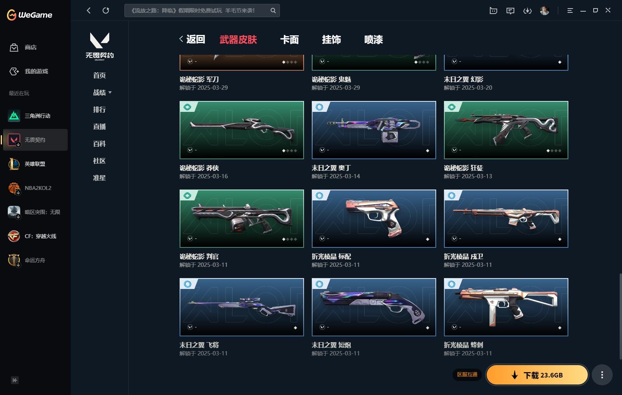Collapse the sidebar with the bottom-left arrow
This screenshot has width=622, height=395.
pyautogui.click(x=15, y=380)
